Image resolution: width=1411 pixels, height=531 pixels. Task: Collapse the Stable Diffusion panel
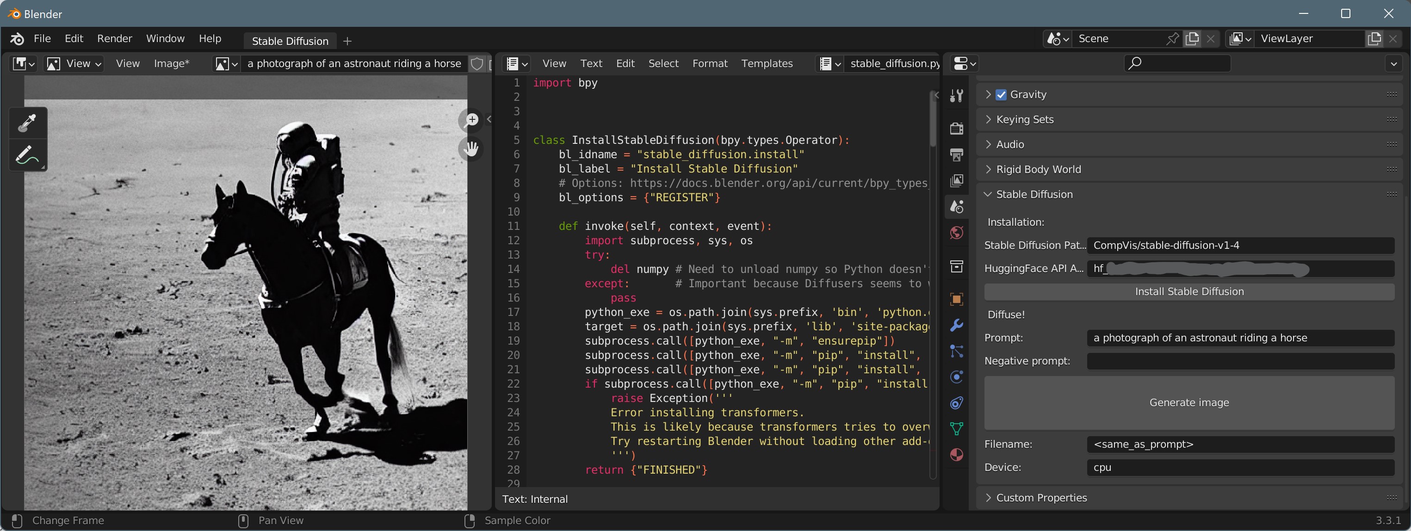click(1034, 194)
